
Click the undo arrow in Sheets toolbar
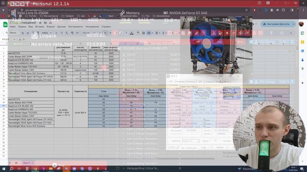click(x=23, y=33)
